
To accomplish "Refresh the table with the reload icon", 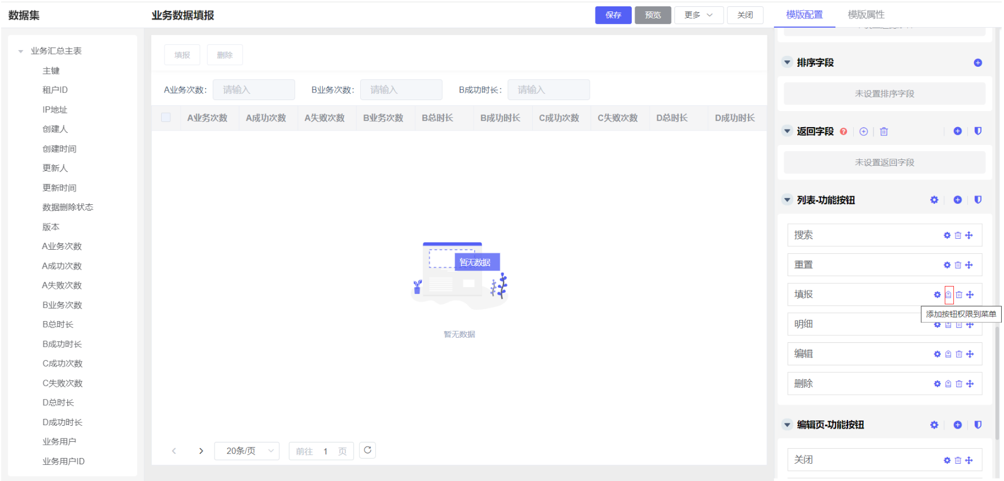I will coord(368,451).
